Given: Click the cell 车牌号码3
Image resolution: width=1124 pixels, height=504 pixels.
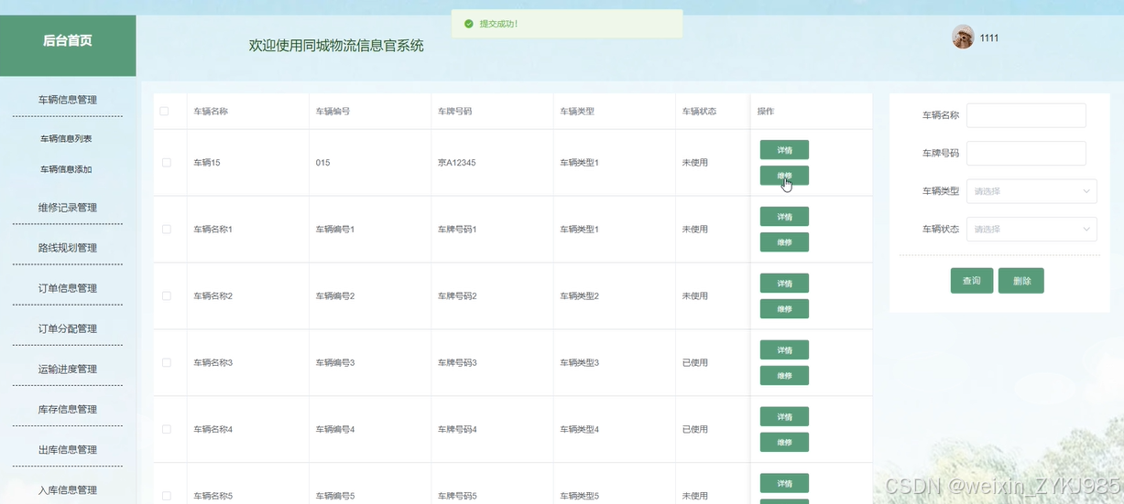Looking at the screenshot, I should click(457, 363).
